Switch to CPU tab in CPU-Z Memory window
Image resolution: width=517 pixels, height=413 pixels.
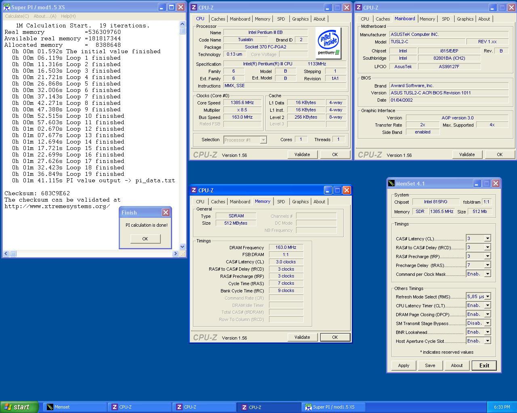[200, 202]
